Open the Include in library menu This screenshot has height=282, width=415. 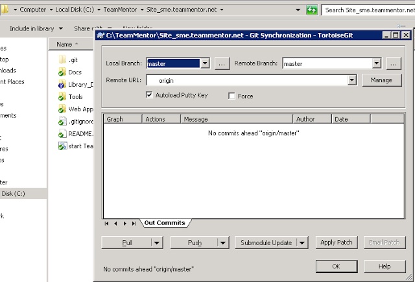pyautogui.click(x=36, y=28)
